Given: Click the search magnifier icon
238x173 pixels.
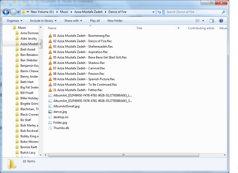Looking at the screenshot, I should point(223,12).
